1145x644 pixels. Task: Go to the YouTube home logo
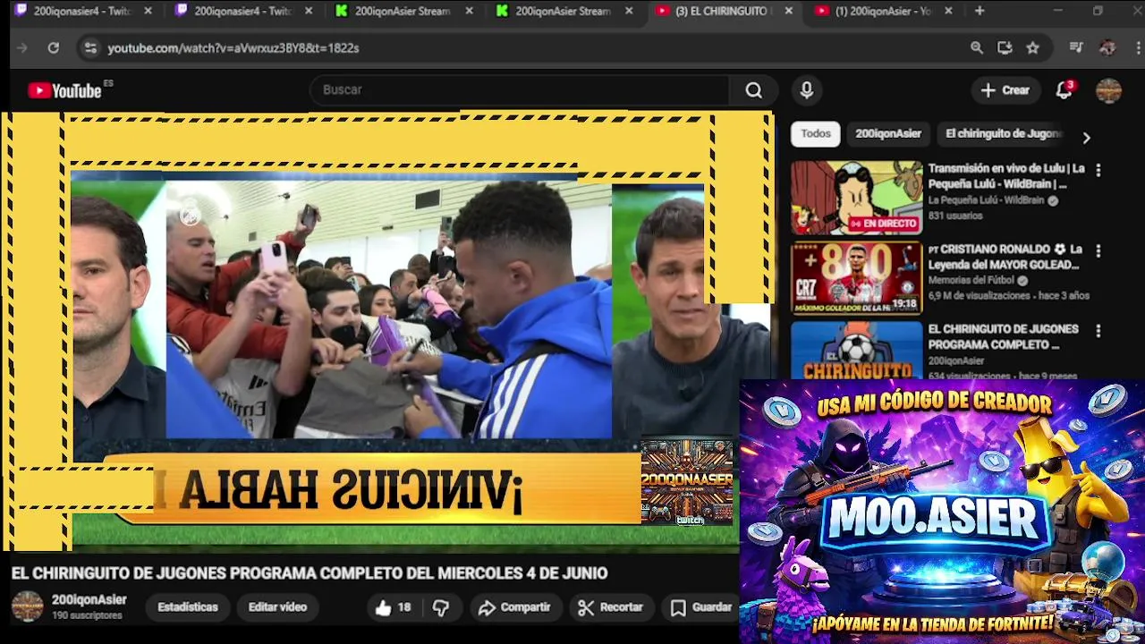click(x=65, y=90)
